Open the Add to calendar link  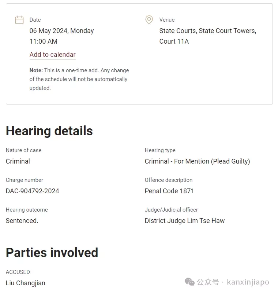(52, 55)
